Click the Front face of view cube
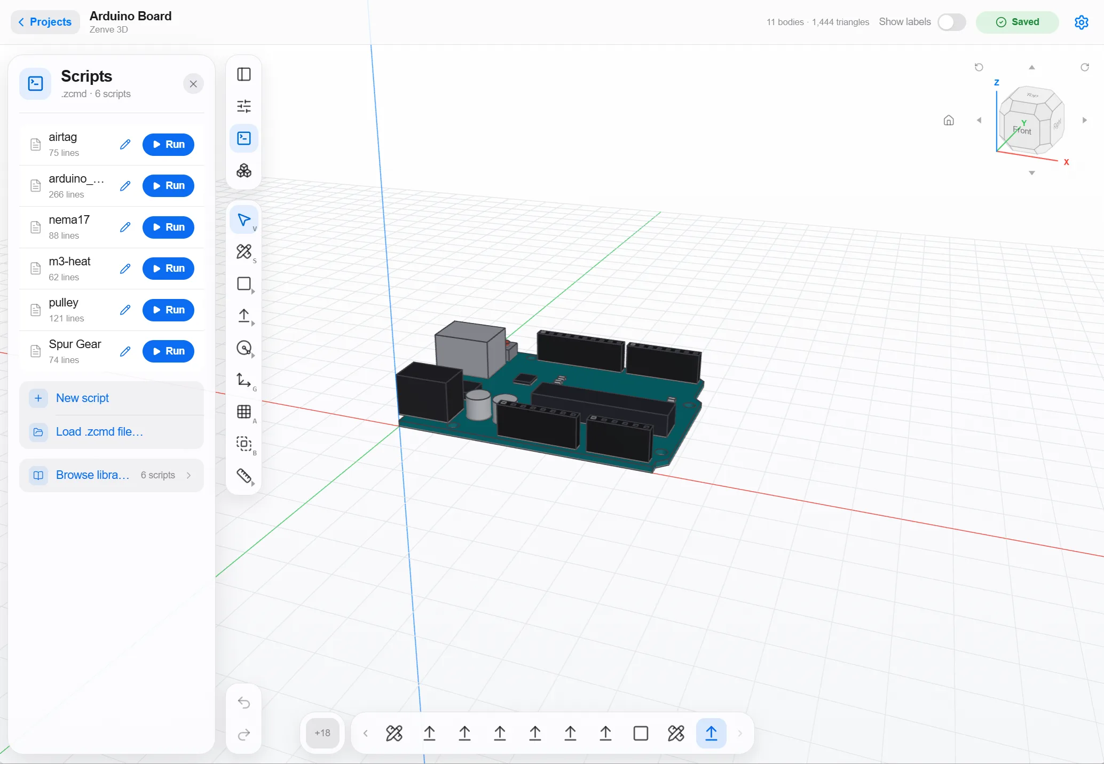 coord(1022,130)
